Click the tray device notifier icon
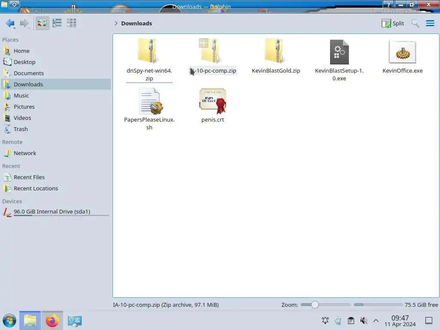Viewport: 440px width, 330px height. 338,321
